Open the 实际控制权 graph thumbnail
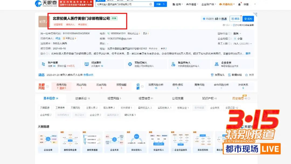The image size is (291, 164). point(203,142)
